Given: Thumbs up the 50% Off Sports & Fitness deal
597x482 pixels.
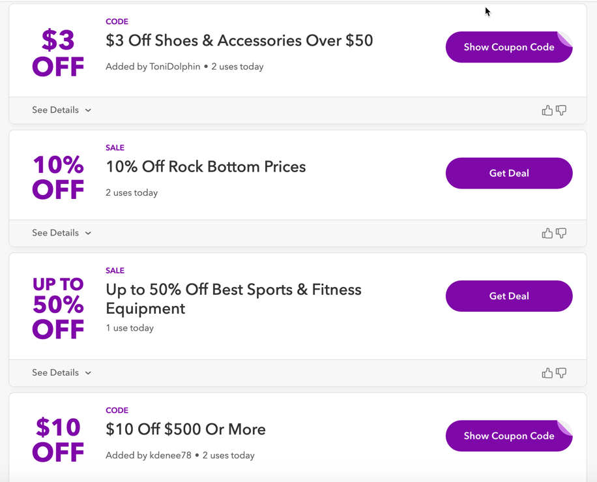Looking at the screenshot, I should coord(547,373).
